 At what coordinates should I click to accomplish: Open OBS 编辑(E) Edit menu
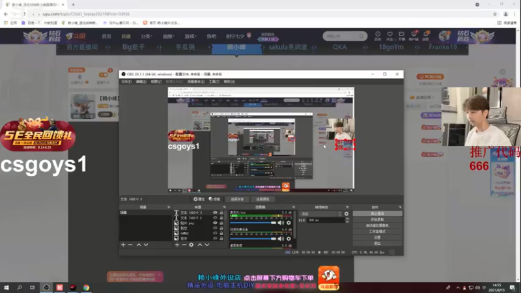coord(141,82)
